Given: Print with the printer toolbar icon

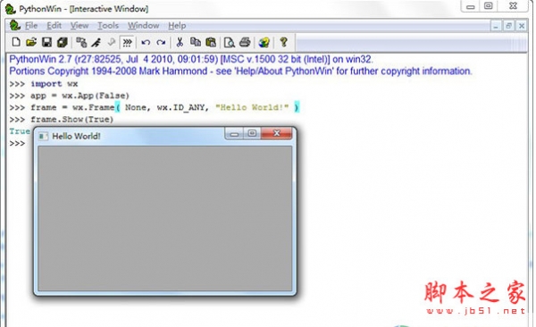Looking at the screenshot, I should click(x=245, y=42).
